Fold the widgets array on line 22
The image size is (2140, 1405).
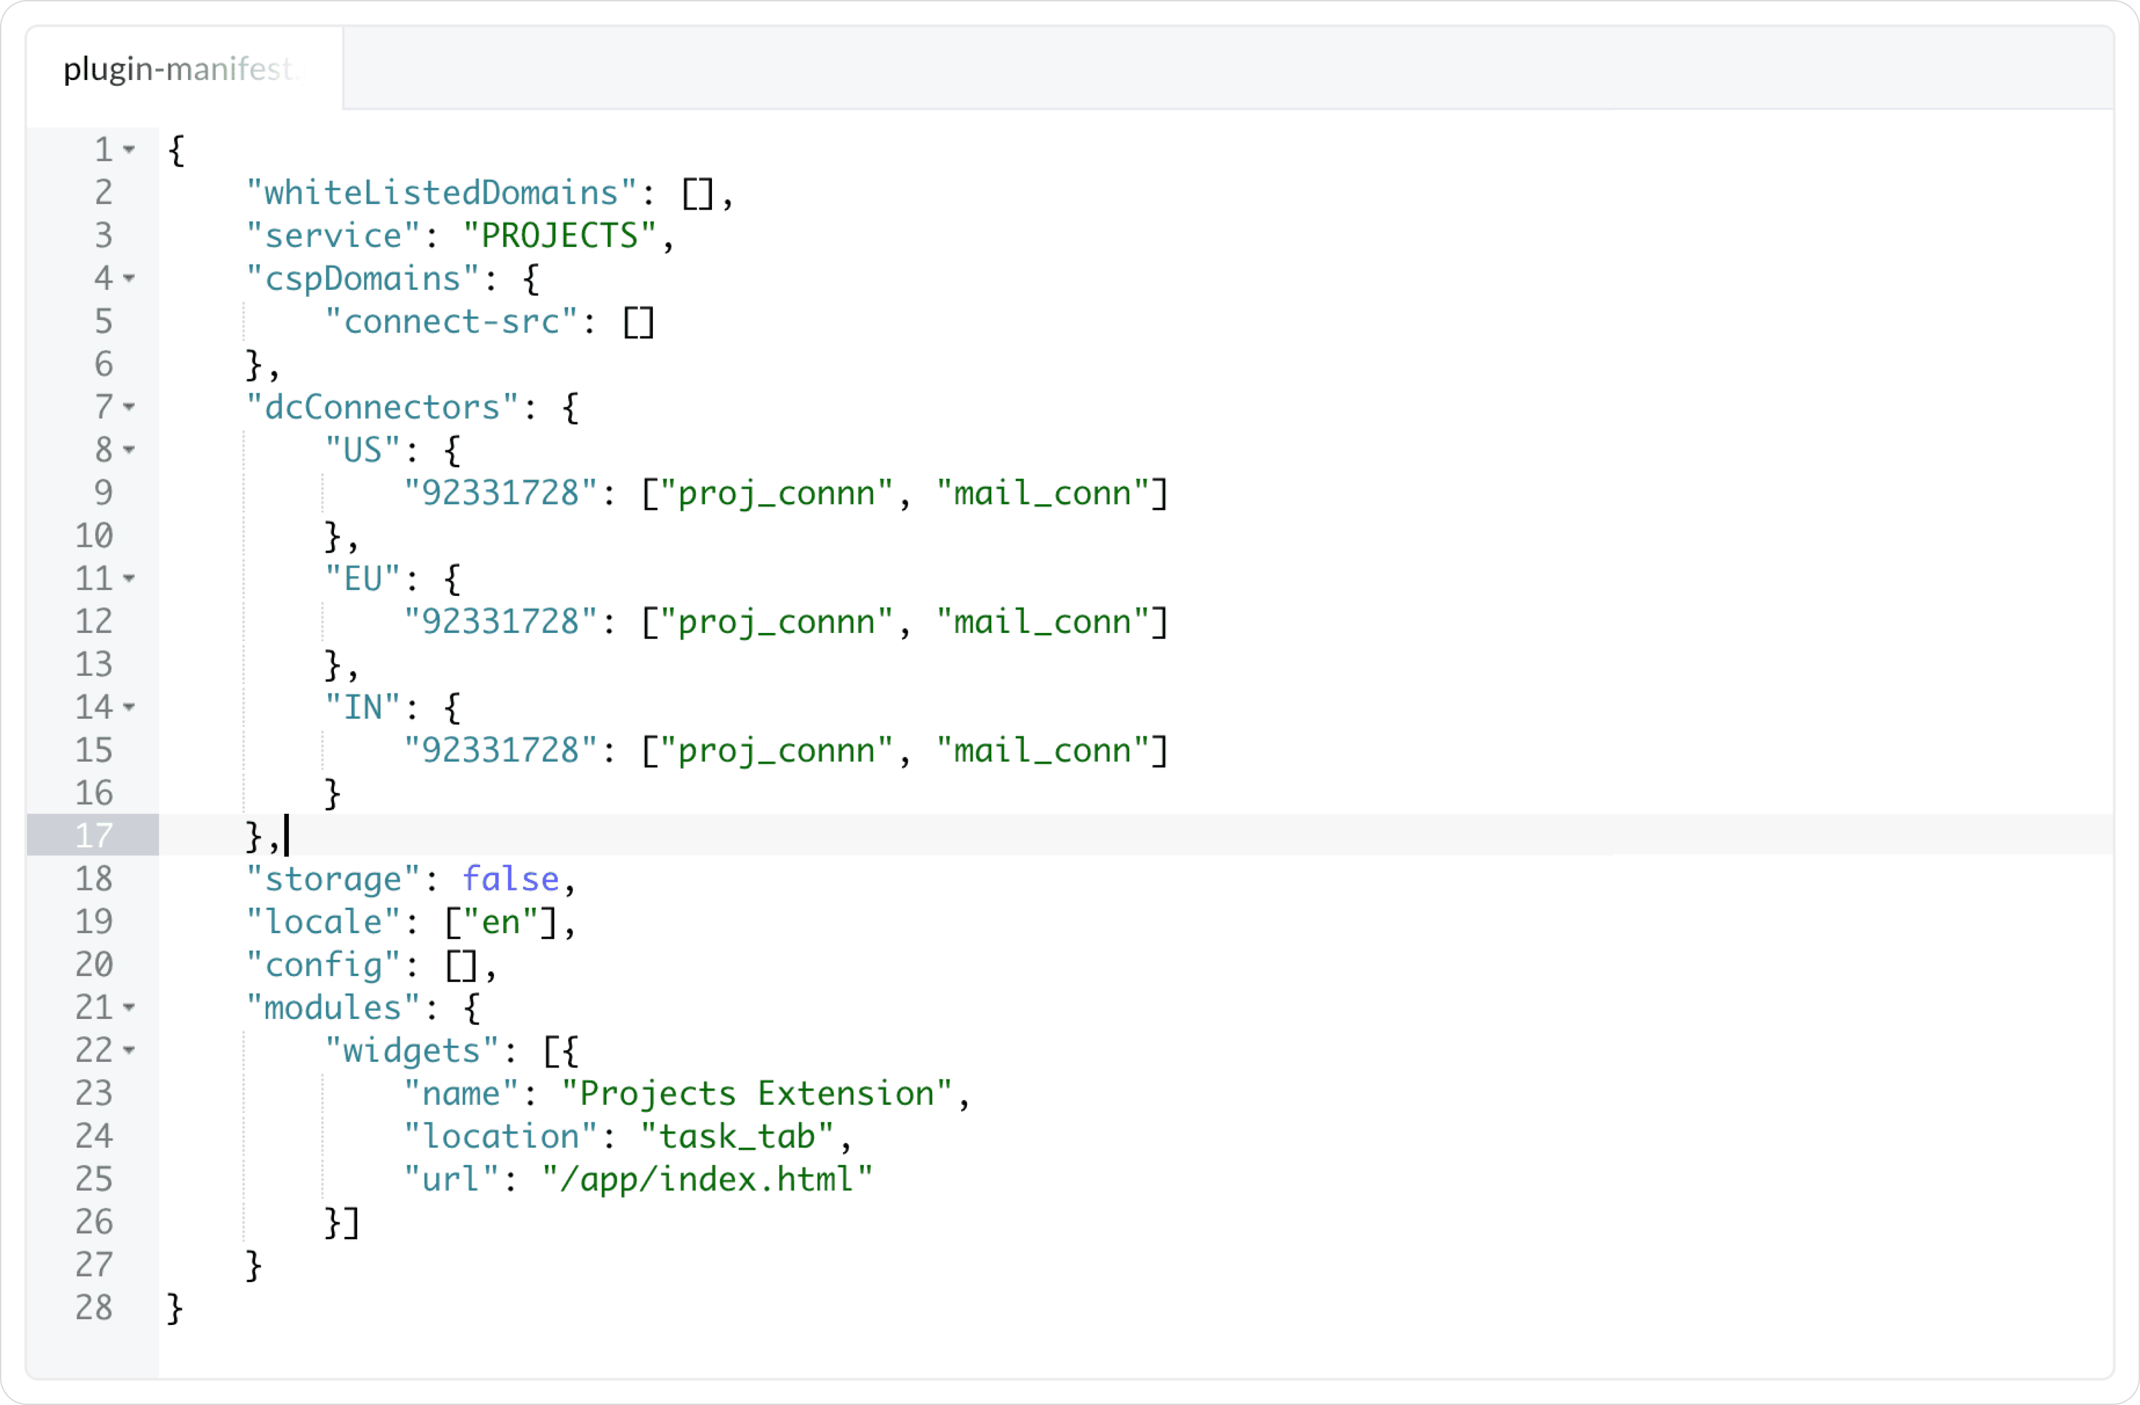(129, 1050)
